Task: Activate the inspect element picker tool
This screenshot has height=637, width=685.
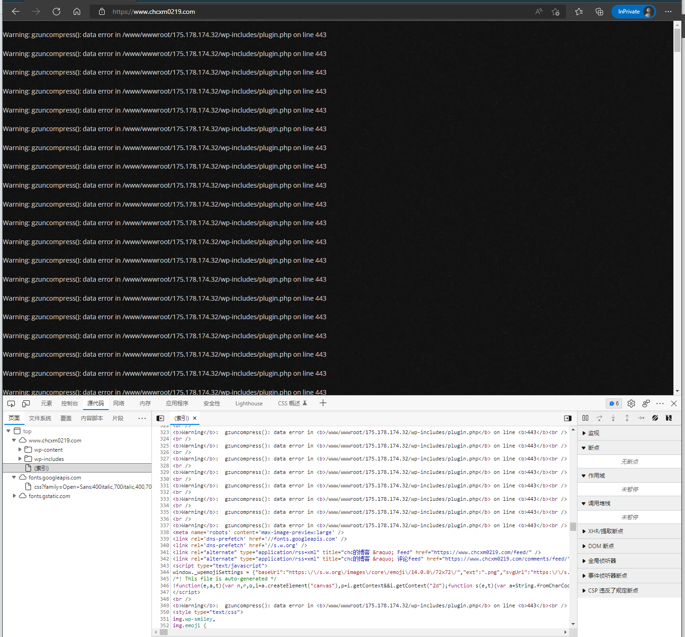Action: pyautogui.click(x=12, y=404)
